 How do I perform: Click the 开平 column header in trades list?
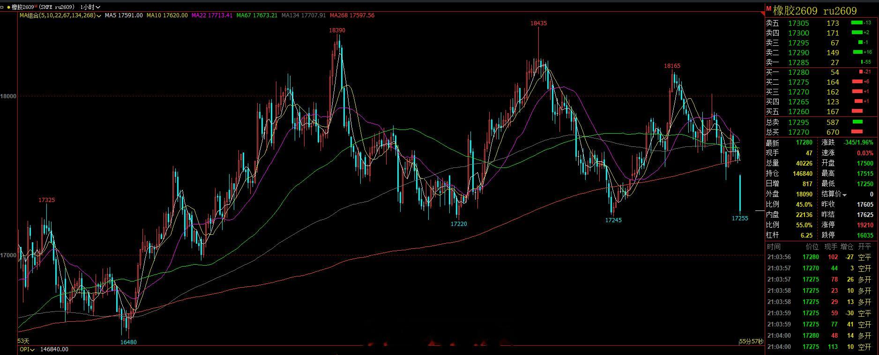(864, 246)
